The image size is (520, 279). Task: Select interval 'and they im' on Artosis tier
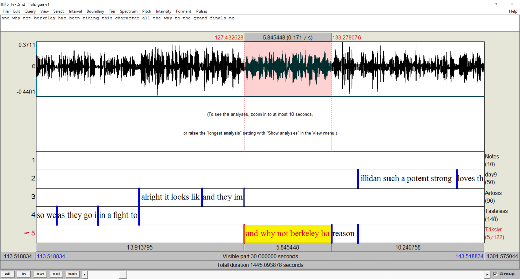point(223,197)
